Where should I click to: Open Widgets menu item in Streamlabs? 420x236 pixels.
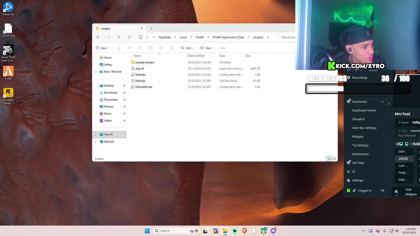click(x=358, y=137)
